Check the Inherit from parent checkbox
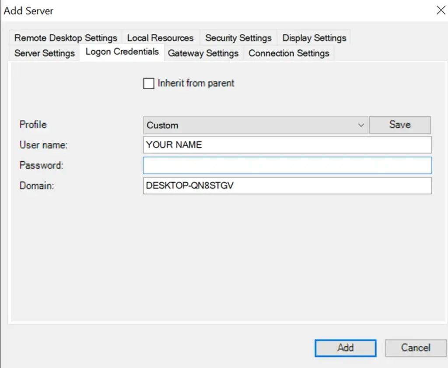This screenshot has height=368, width=448. click(x=149, y=83)
